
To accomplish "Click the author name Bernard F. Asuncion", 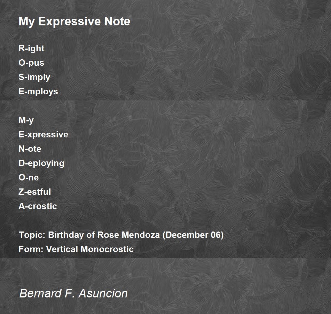I will tap(73, 293).
